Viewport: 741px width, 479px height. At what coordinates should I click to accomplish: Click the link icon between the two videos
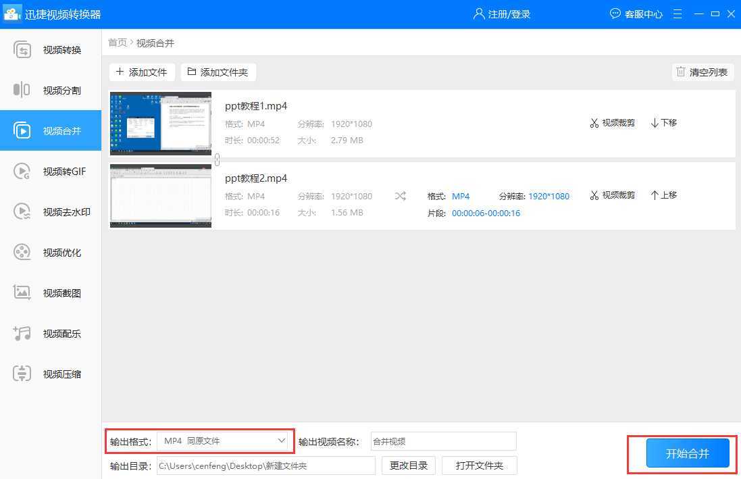(x=217, y=160)
